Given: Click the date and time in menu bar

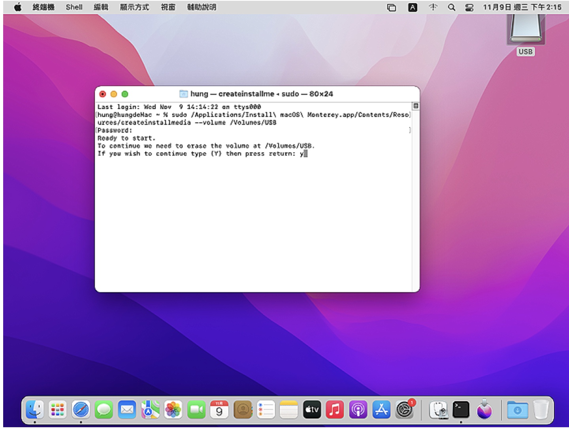Looking at the screenshot, I should [x=522, y=7].
